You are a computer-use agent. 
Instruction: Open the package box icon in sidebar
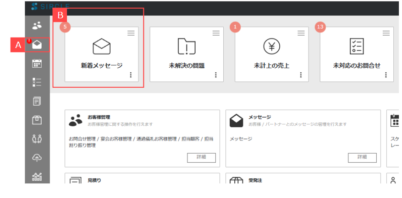pyautogui.click(x=37, y=120)
